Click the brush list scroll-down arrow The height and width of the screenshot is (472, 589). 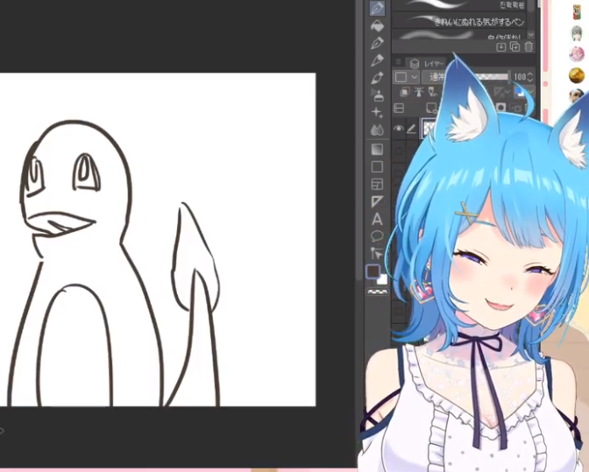[531, 34]
